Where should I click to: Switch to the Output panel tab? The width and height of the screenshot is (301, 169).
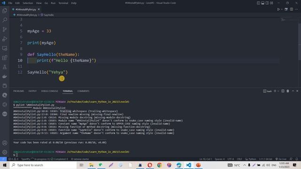[x=32, y=91]
